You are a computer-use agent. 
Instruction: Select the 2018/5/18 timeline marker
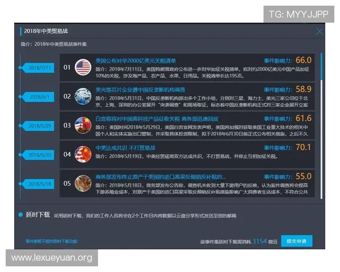39,184
